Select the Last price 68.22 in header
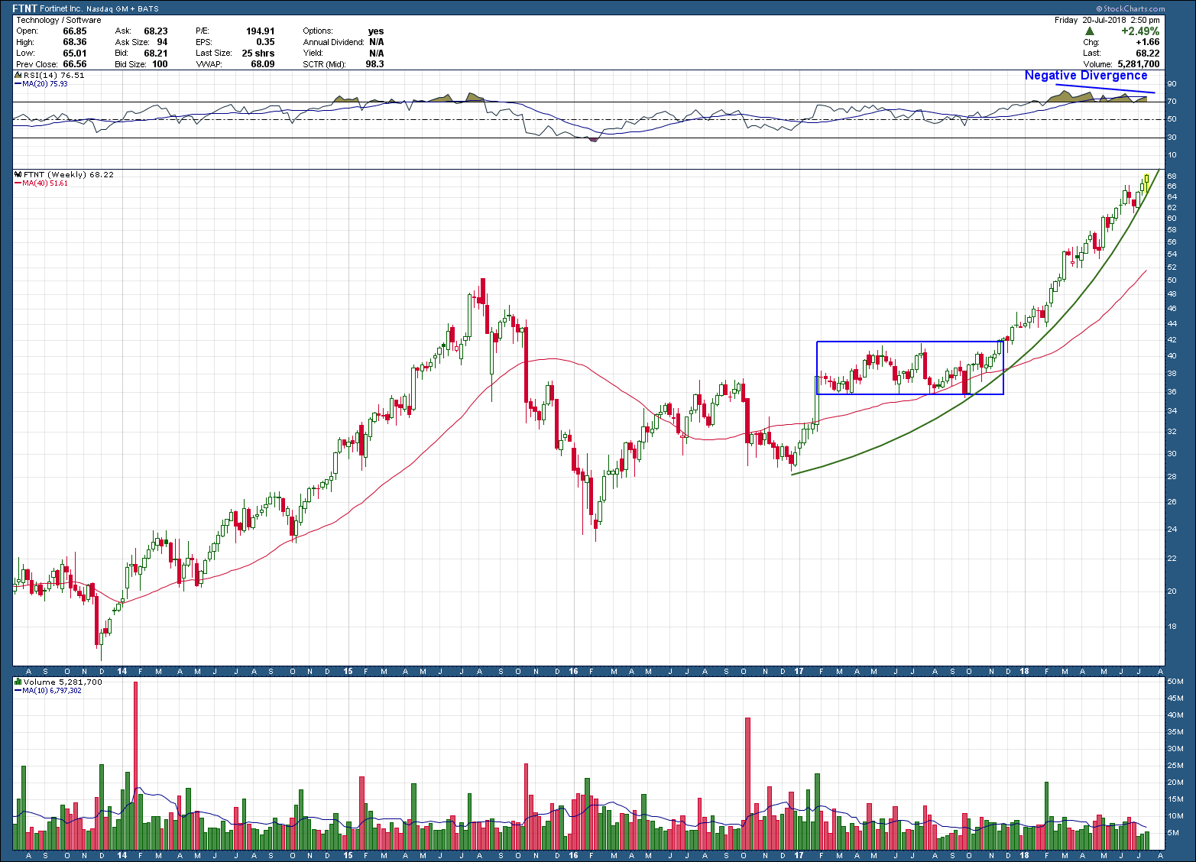 pyautogui.click(x=1148, y=53)
